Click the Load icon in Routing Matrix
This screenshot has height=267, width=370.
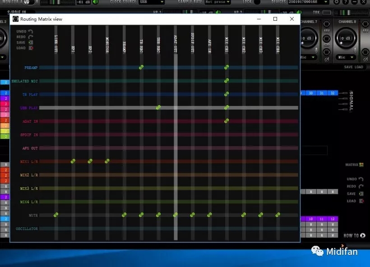click(x=31, y=48)
